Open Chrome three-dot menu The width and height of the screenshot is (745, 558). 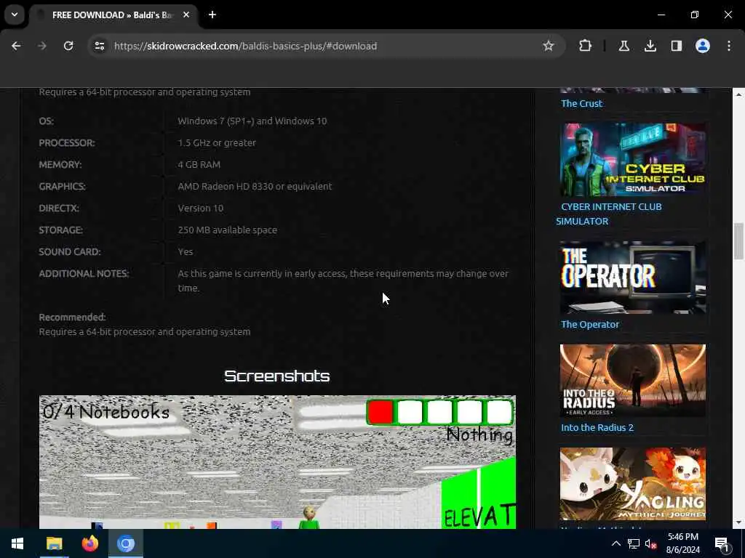729,46
